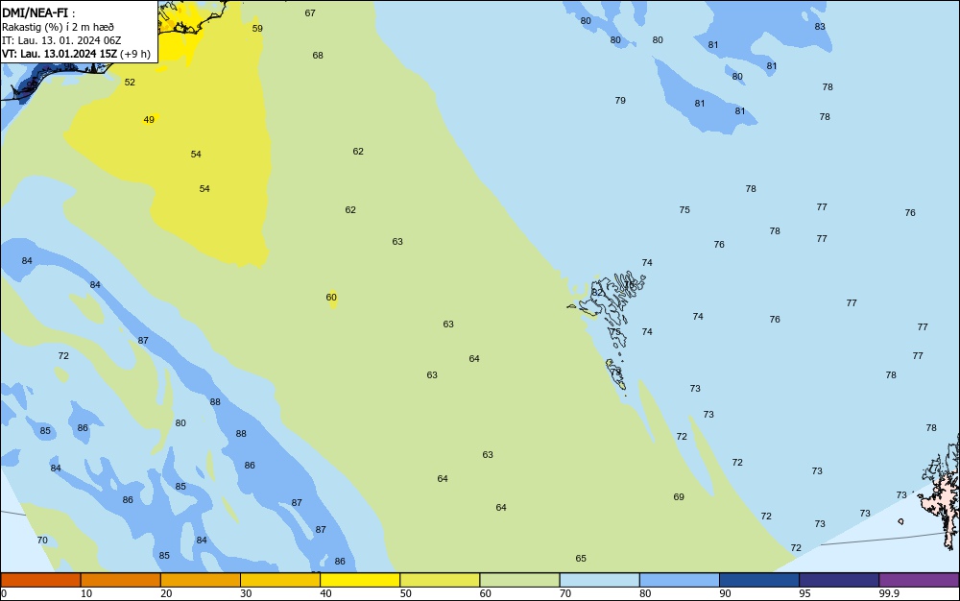The height and width of the screenshot is (601, 960).
Task: Select the 67 humidity value at the top
Action: point(310,12)
